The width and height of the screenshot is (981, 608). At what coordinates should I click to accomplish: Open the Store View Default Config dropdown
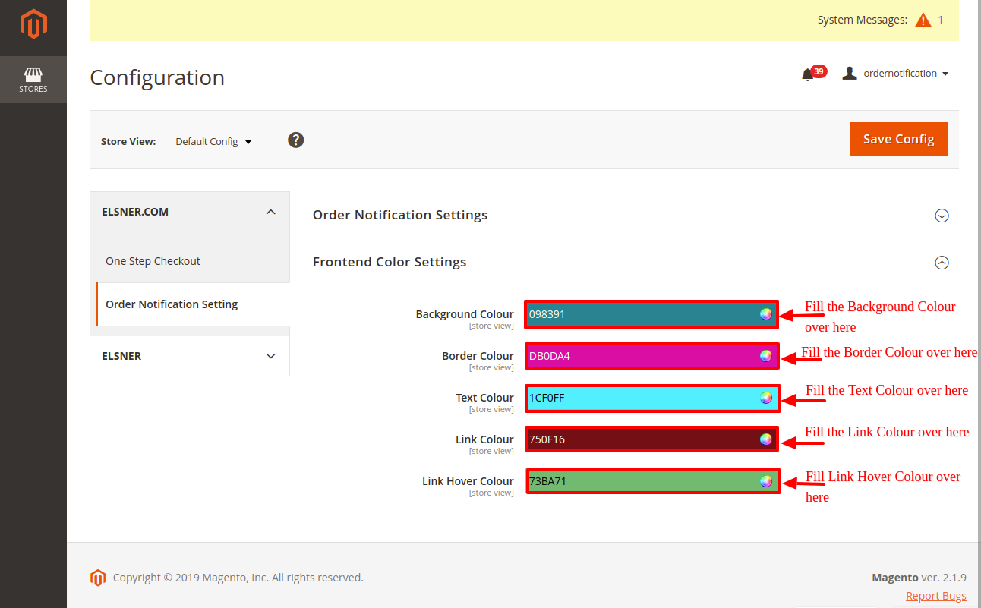213,142
